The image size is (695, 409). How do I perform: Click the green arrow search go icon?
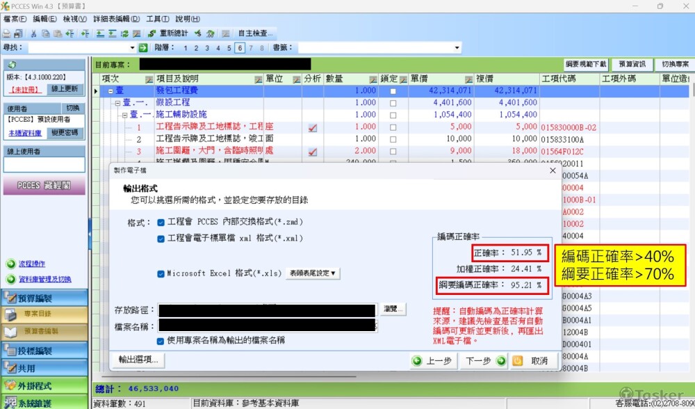[143, 48]
